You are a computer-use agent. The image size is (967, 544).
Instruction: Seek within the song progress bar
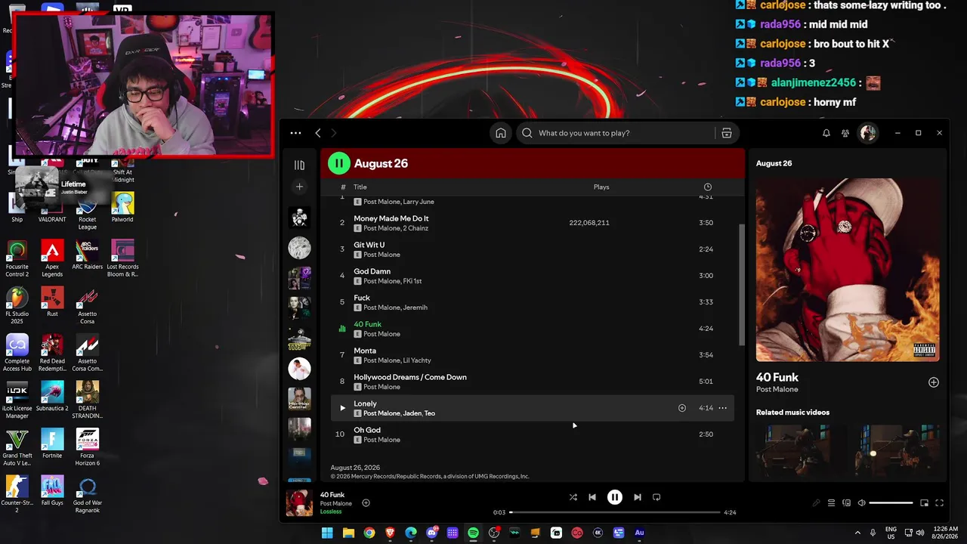[615, 512]
